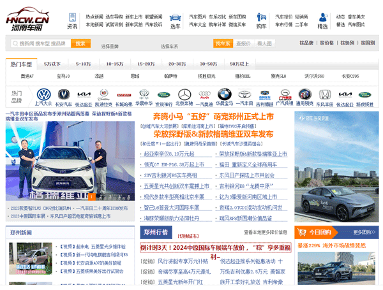Select the 长安汽车 brand logo
Image resolution: width=383 pixels, height=290 pixels.
pos(64,94)
